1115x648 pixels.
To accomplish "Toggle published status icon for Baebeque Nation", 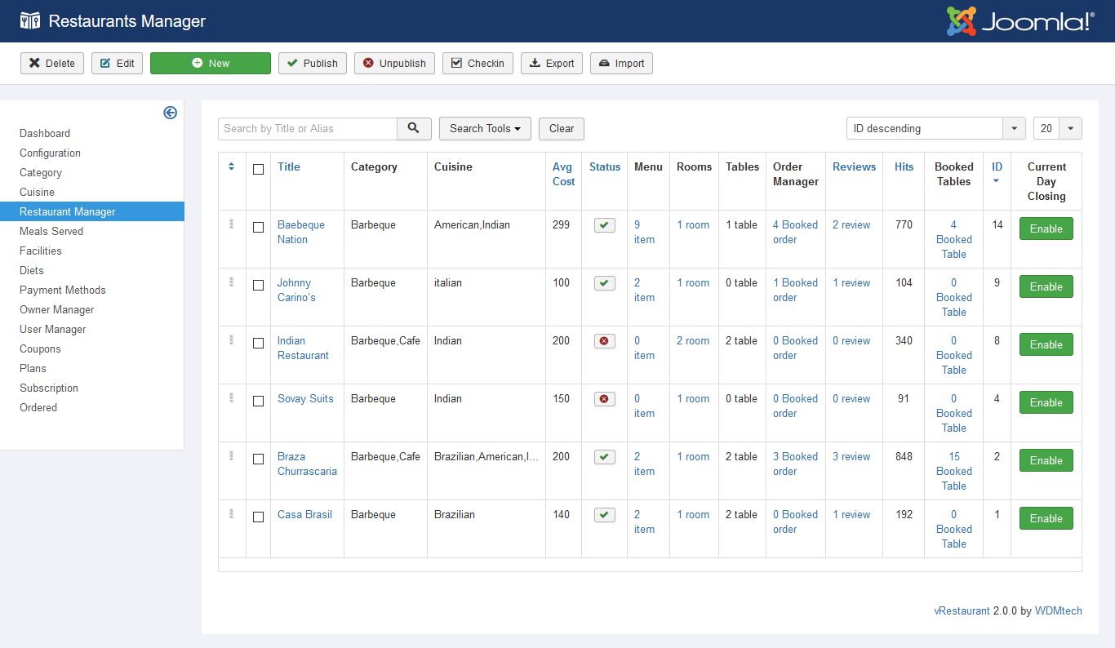I will coord(604,225).
